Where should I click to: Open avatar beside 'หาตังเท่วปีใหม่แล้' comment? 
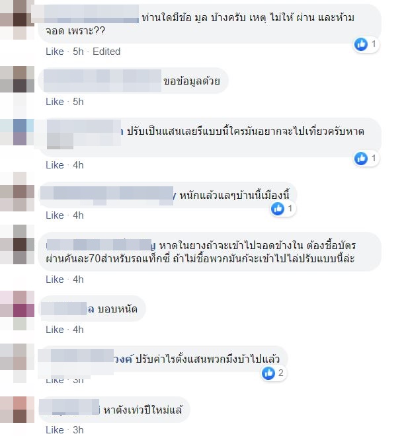click(17, 410)
